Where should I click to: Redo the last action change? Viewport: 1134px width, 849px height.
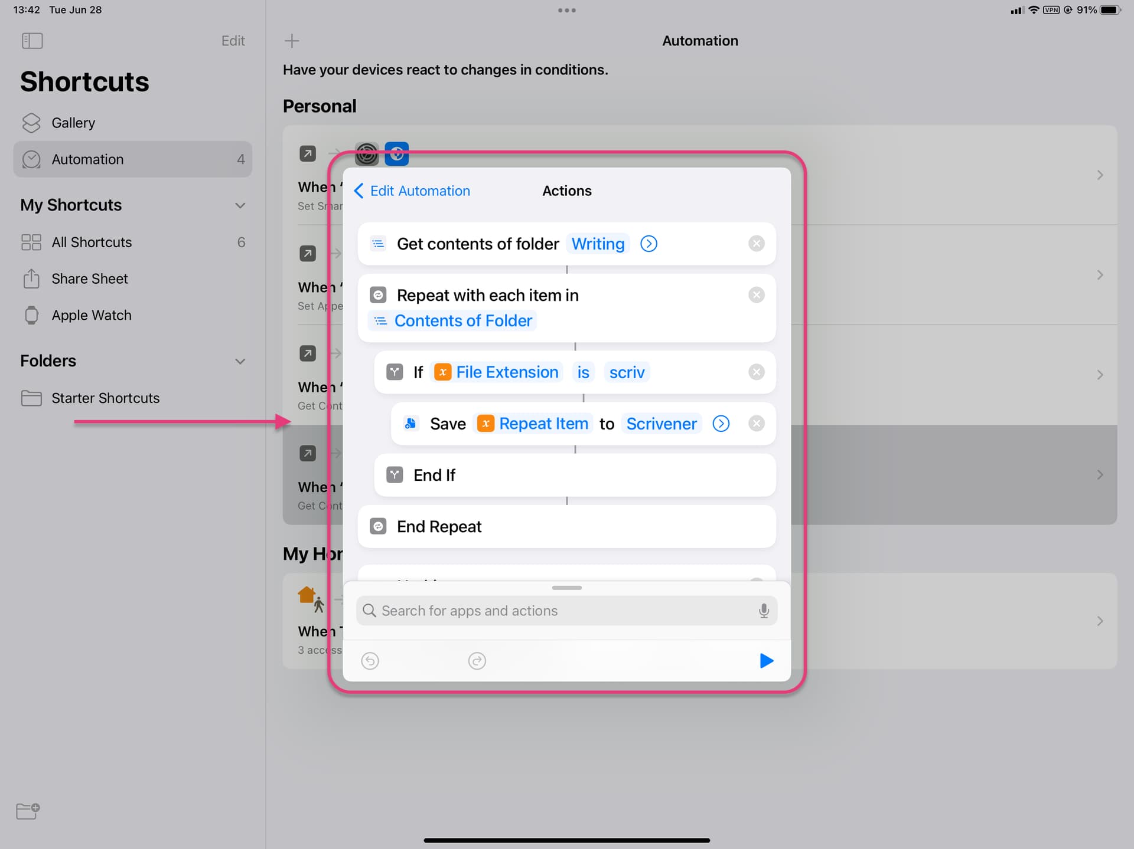[477, 661]
